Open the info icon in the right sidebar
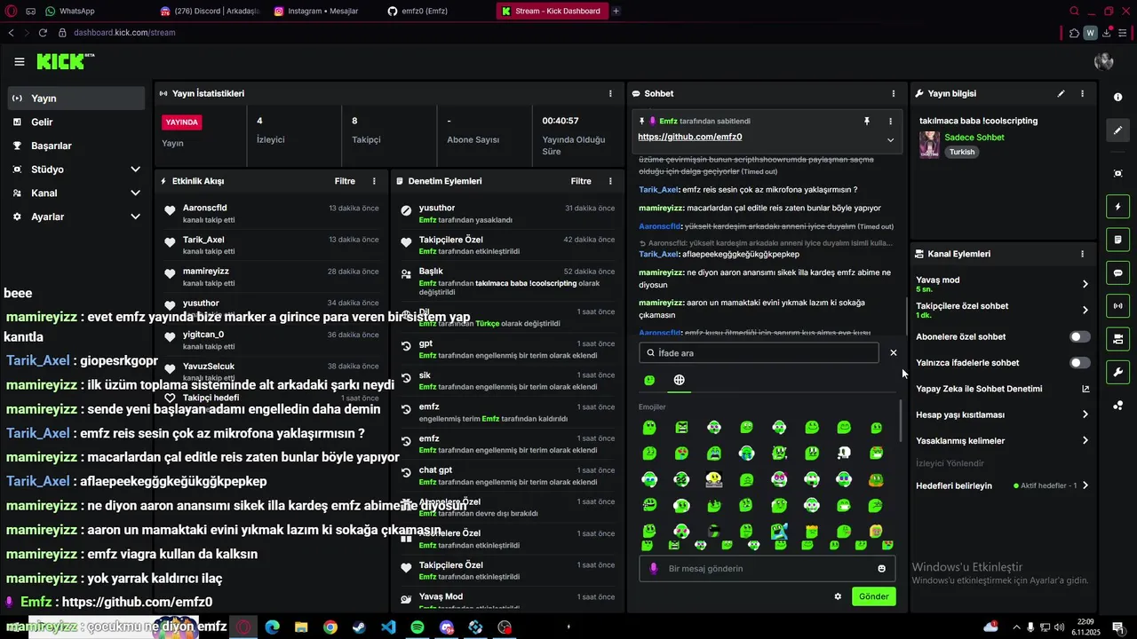Image resolution: width=1137 pixels, height=639 pixels. [x=1118, y=97]
